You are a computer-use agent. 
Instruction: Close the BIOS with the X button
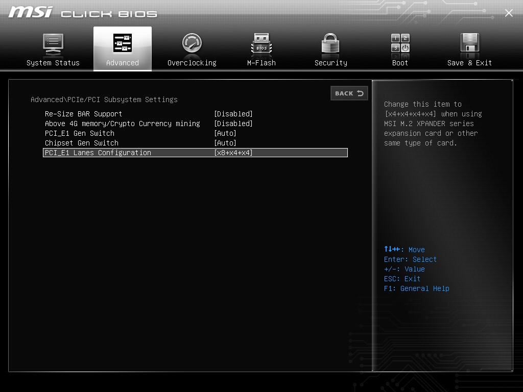(509, 13)
